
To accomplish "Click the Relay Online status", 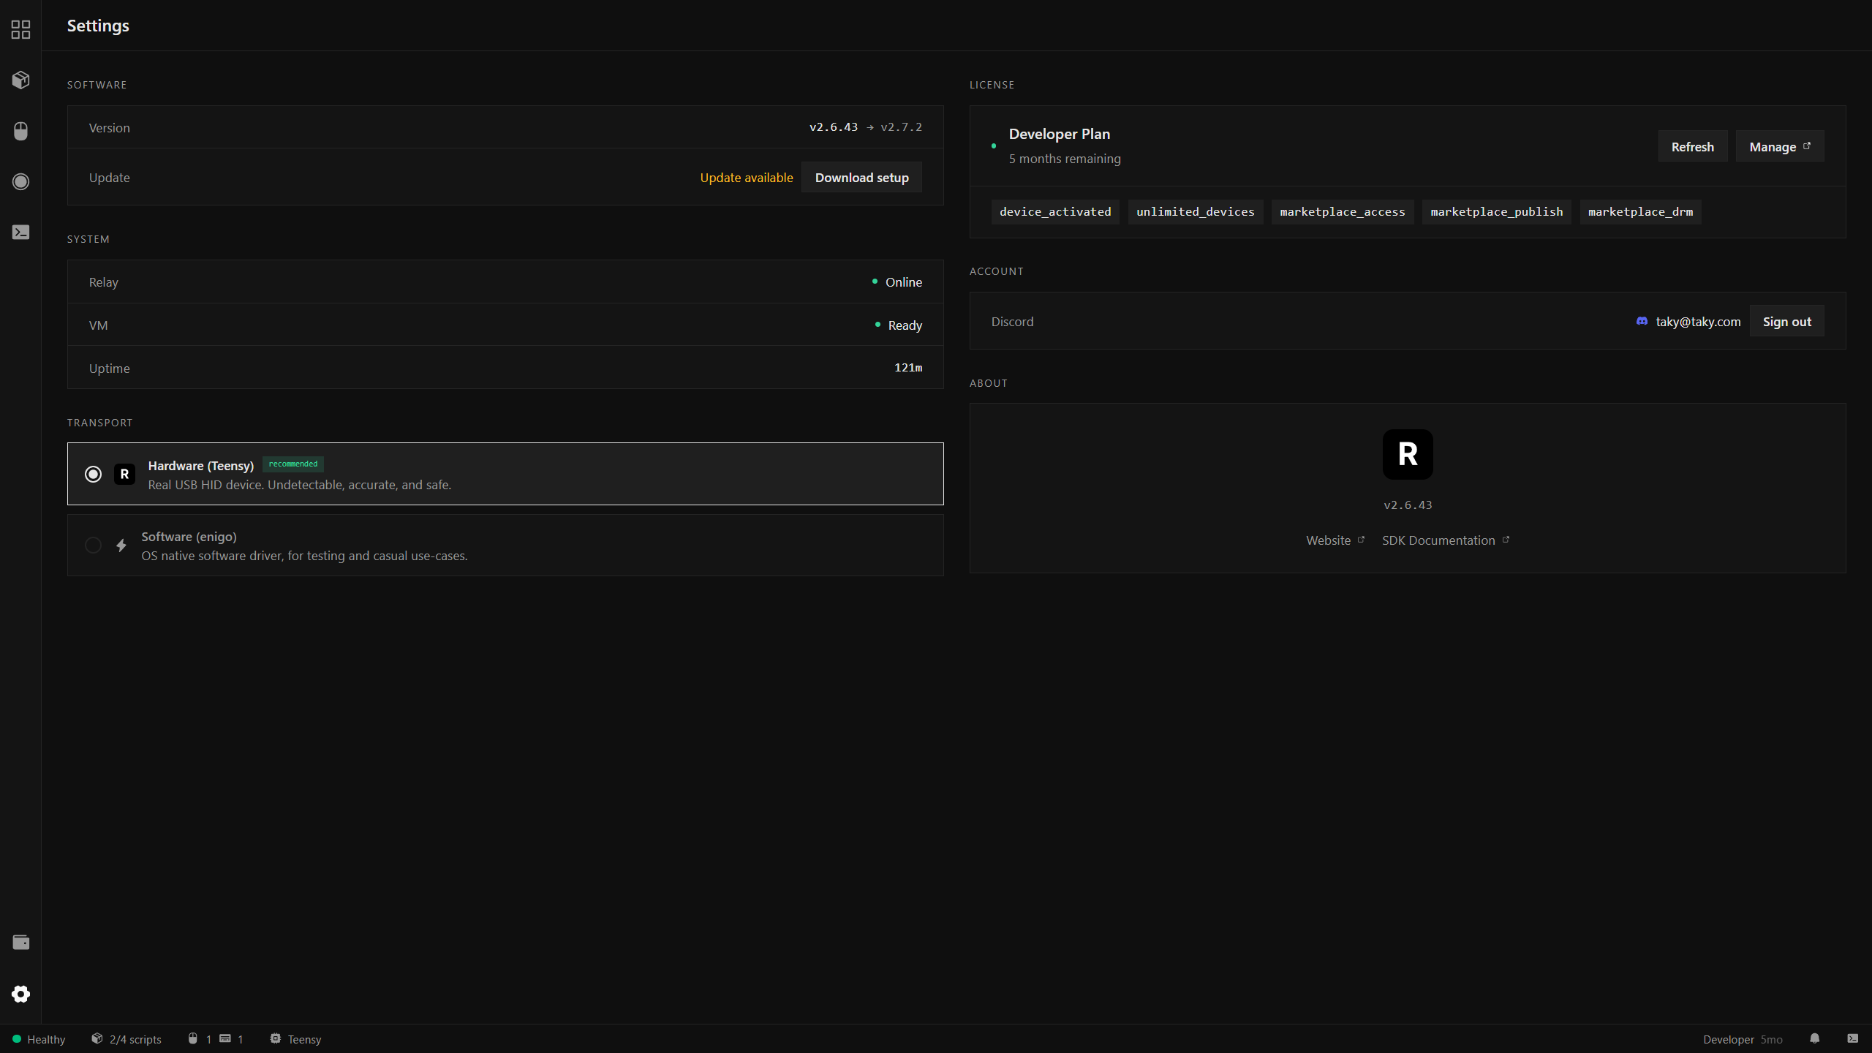I will (x=897, y=282).
